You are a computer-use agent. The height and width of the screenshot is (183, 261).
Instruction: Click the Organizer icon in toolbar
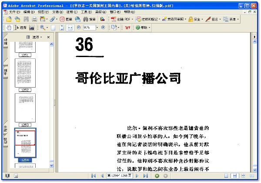tap(43, 19)
